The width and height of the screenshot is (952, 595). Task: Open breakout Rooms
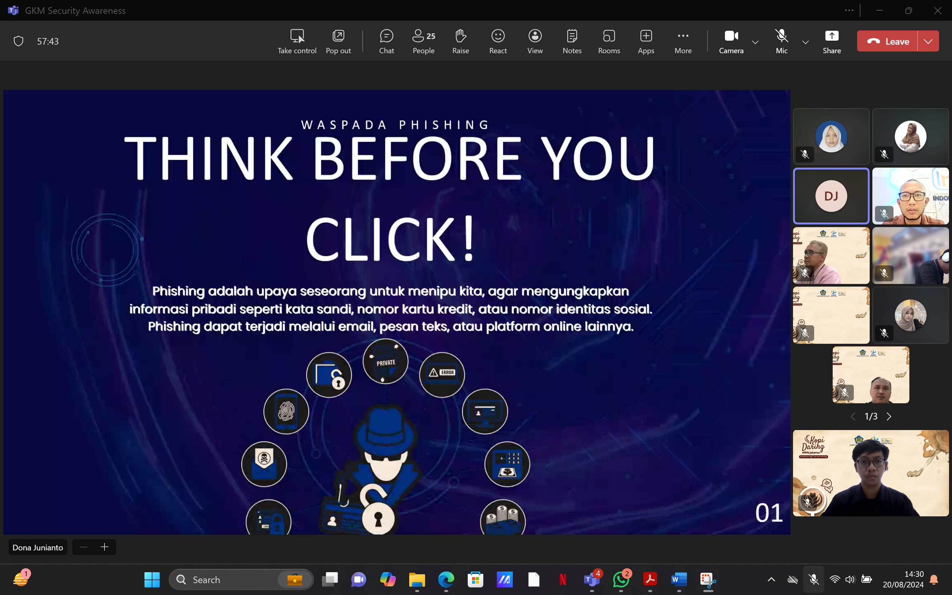pyautogui.click(x=609, y=41)
